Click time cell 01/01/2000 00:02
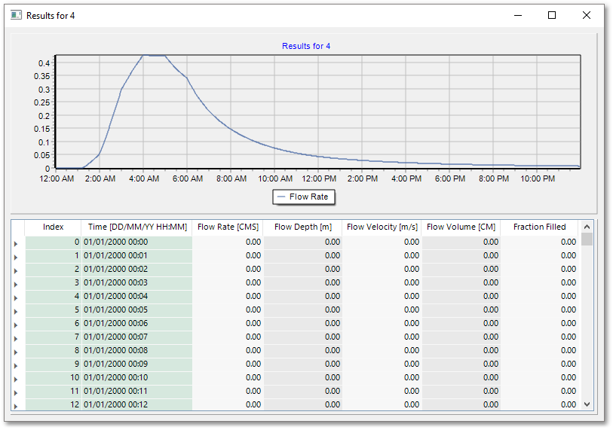 point(136,269)
